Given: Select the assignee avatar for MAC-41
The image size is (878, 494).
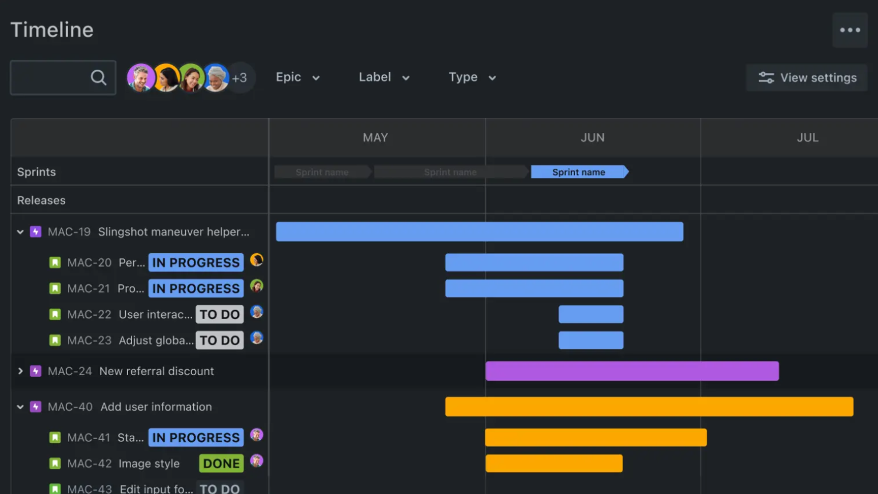Looking at the screenshot, I should [x=257, y=436].
